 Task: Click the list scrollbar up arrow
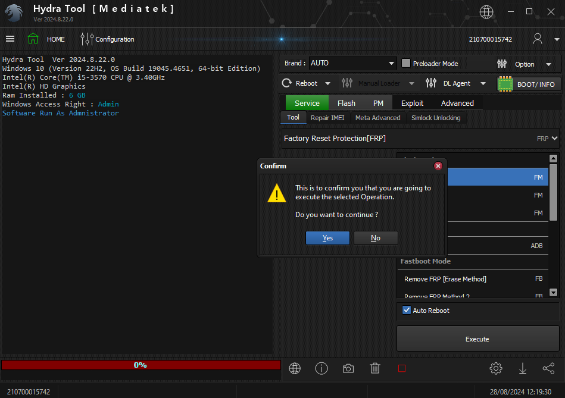[553, 158]
